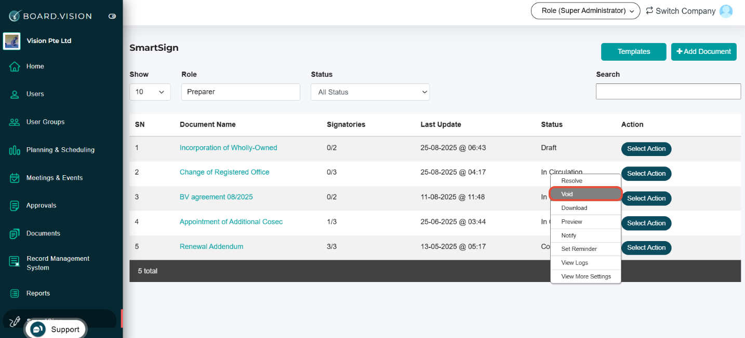Open the All Status filter dropdown
745x338 pixels.
click(370, 92)
